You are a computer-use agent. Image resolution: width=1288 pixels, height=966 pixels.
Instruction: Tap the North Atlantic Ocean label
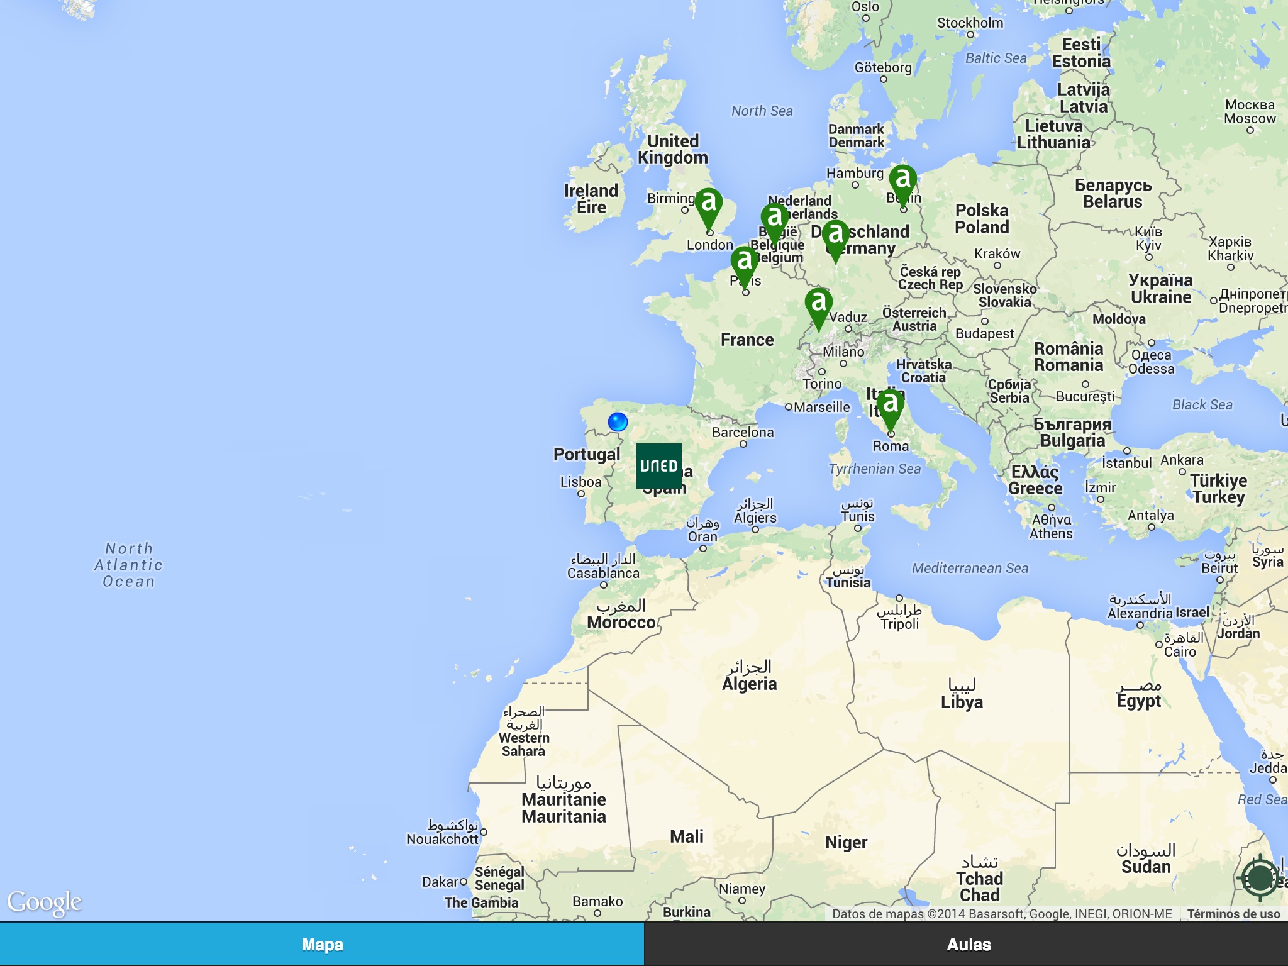(129, 565)
